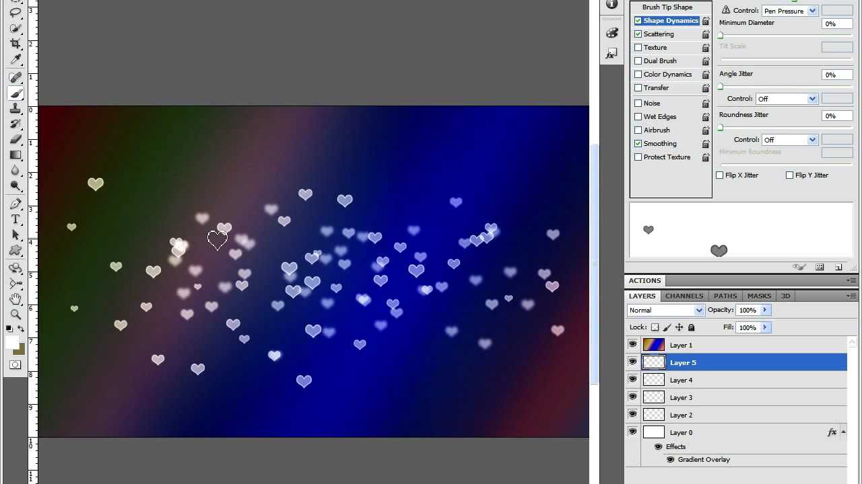Collapse Layer 0 effects list arrow
Image resolution: width=862 pixels, height=484 pixels.
(x=843, y=432)
